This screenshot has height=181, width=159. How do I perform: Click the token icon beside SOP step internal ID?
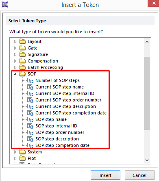point(30,126)
